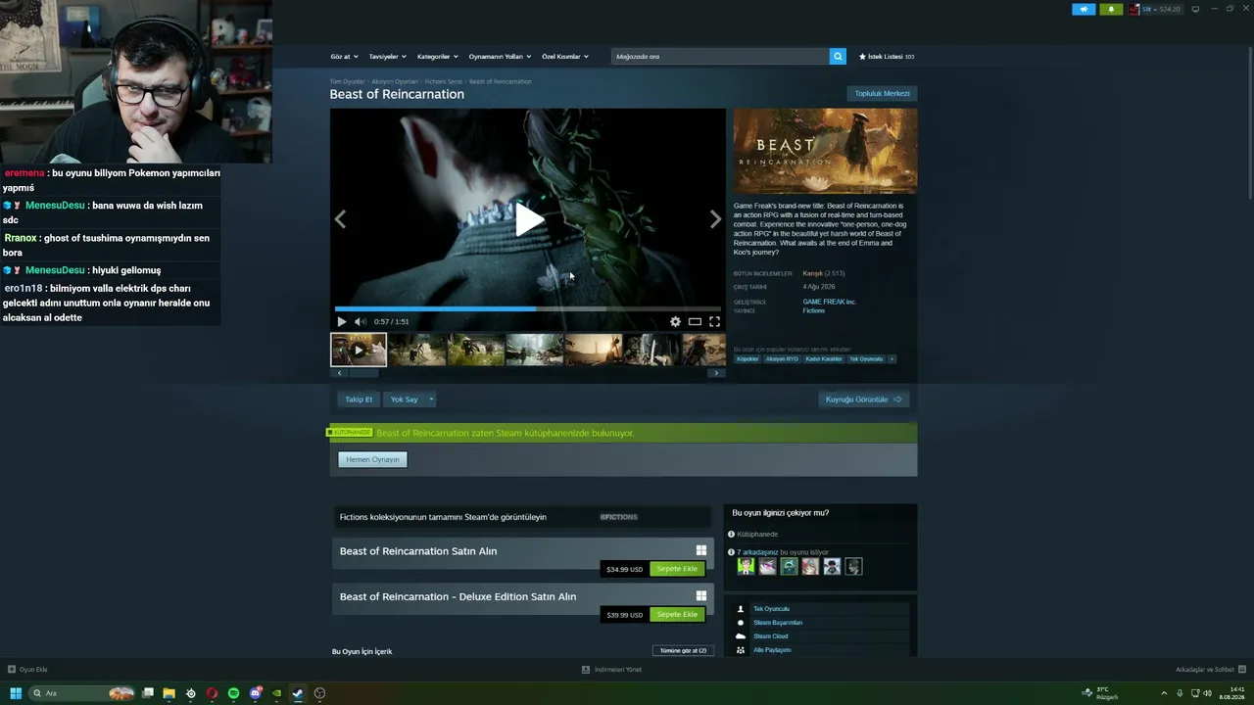Open the 'Tek Oyunculu' feature link
1254x705 pixels.
click(x=771, y=609)
